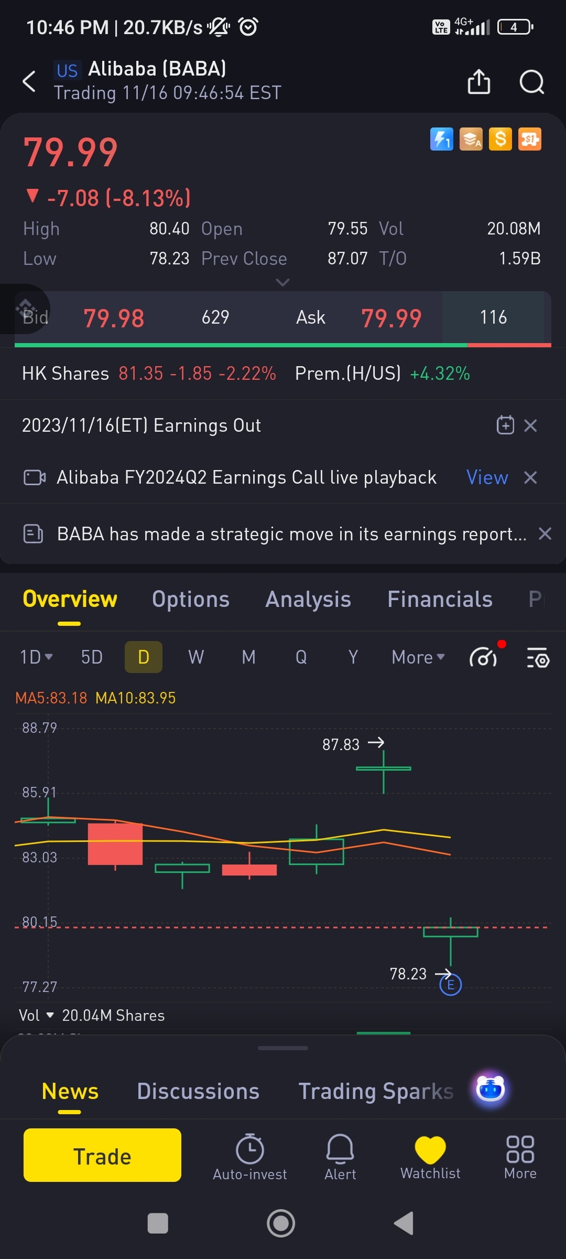Open the Alert bell icon

[x=340, y=1157]
